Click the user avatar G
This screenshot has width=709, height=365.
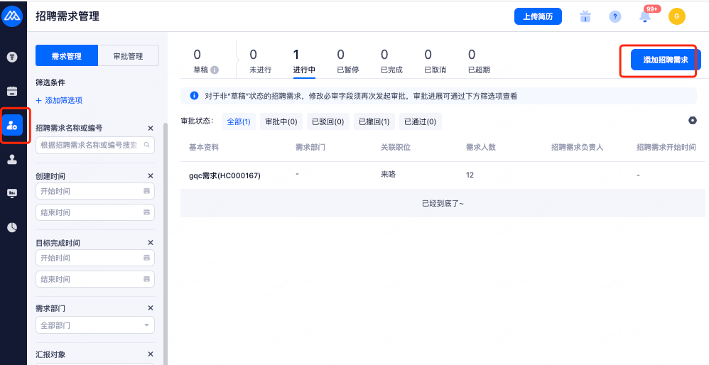coord(676,16)
